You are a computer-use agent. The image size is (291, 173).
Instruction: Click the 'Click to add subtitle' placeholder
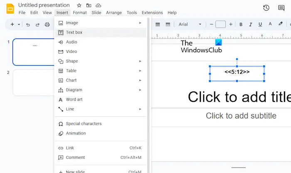coord(241,116)
